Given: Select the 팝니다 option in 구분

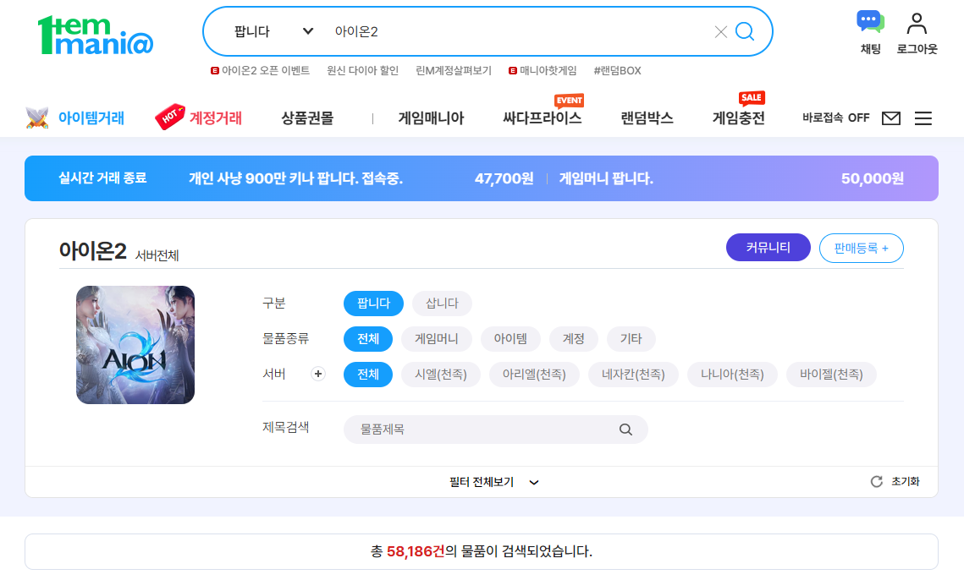Looking at the screenshot, I should pyautogui.click(x=373, y=304).
